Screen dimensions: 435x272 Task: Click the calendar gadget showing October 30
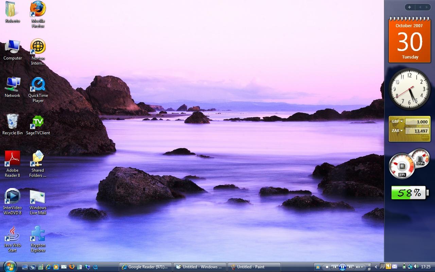pyautogui.click(x=410, y=41)
